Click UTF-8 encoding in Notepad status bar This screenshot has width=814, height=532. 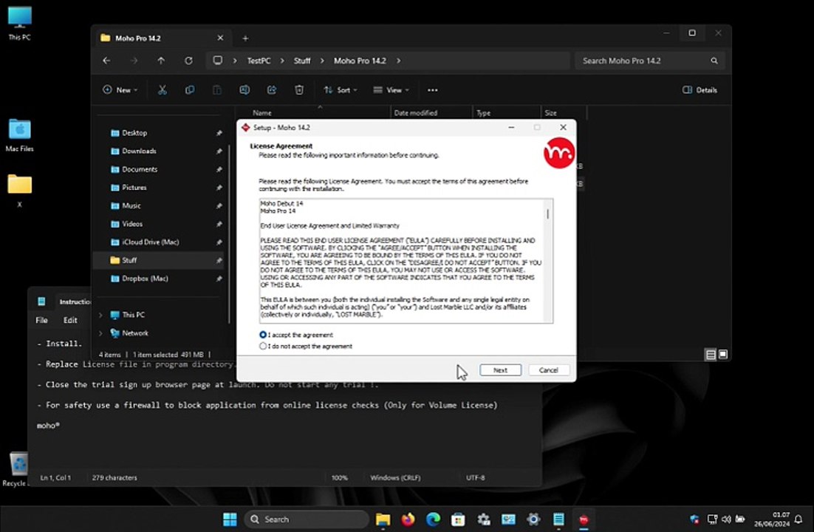(x=475, y=477)
